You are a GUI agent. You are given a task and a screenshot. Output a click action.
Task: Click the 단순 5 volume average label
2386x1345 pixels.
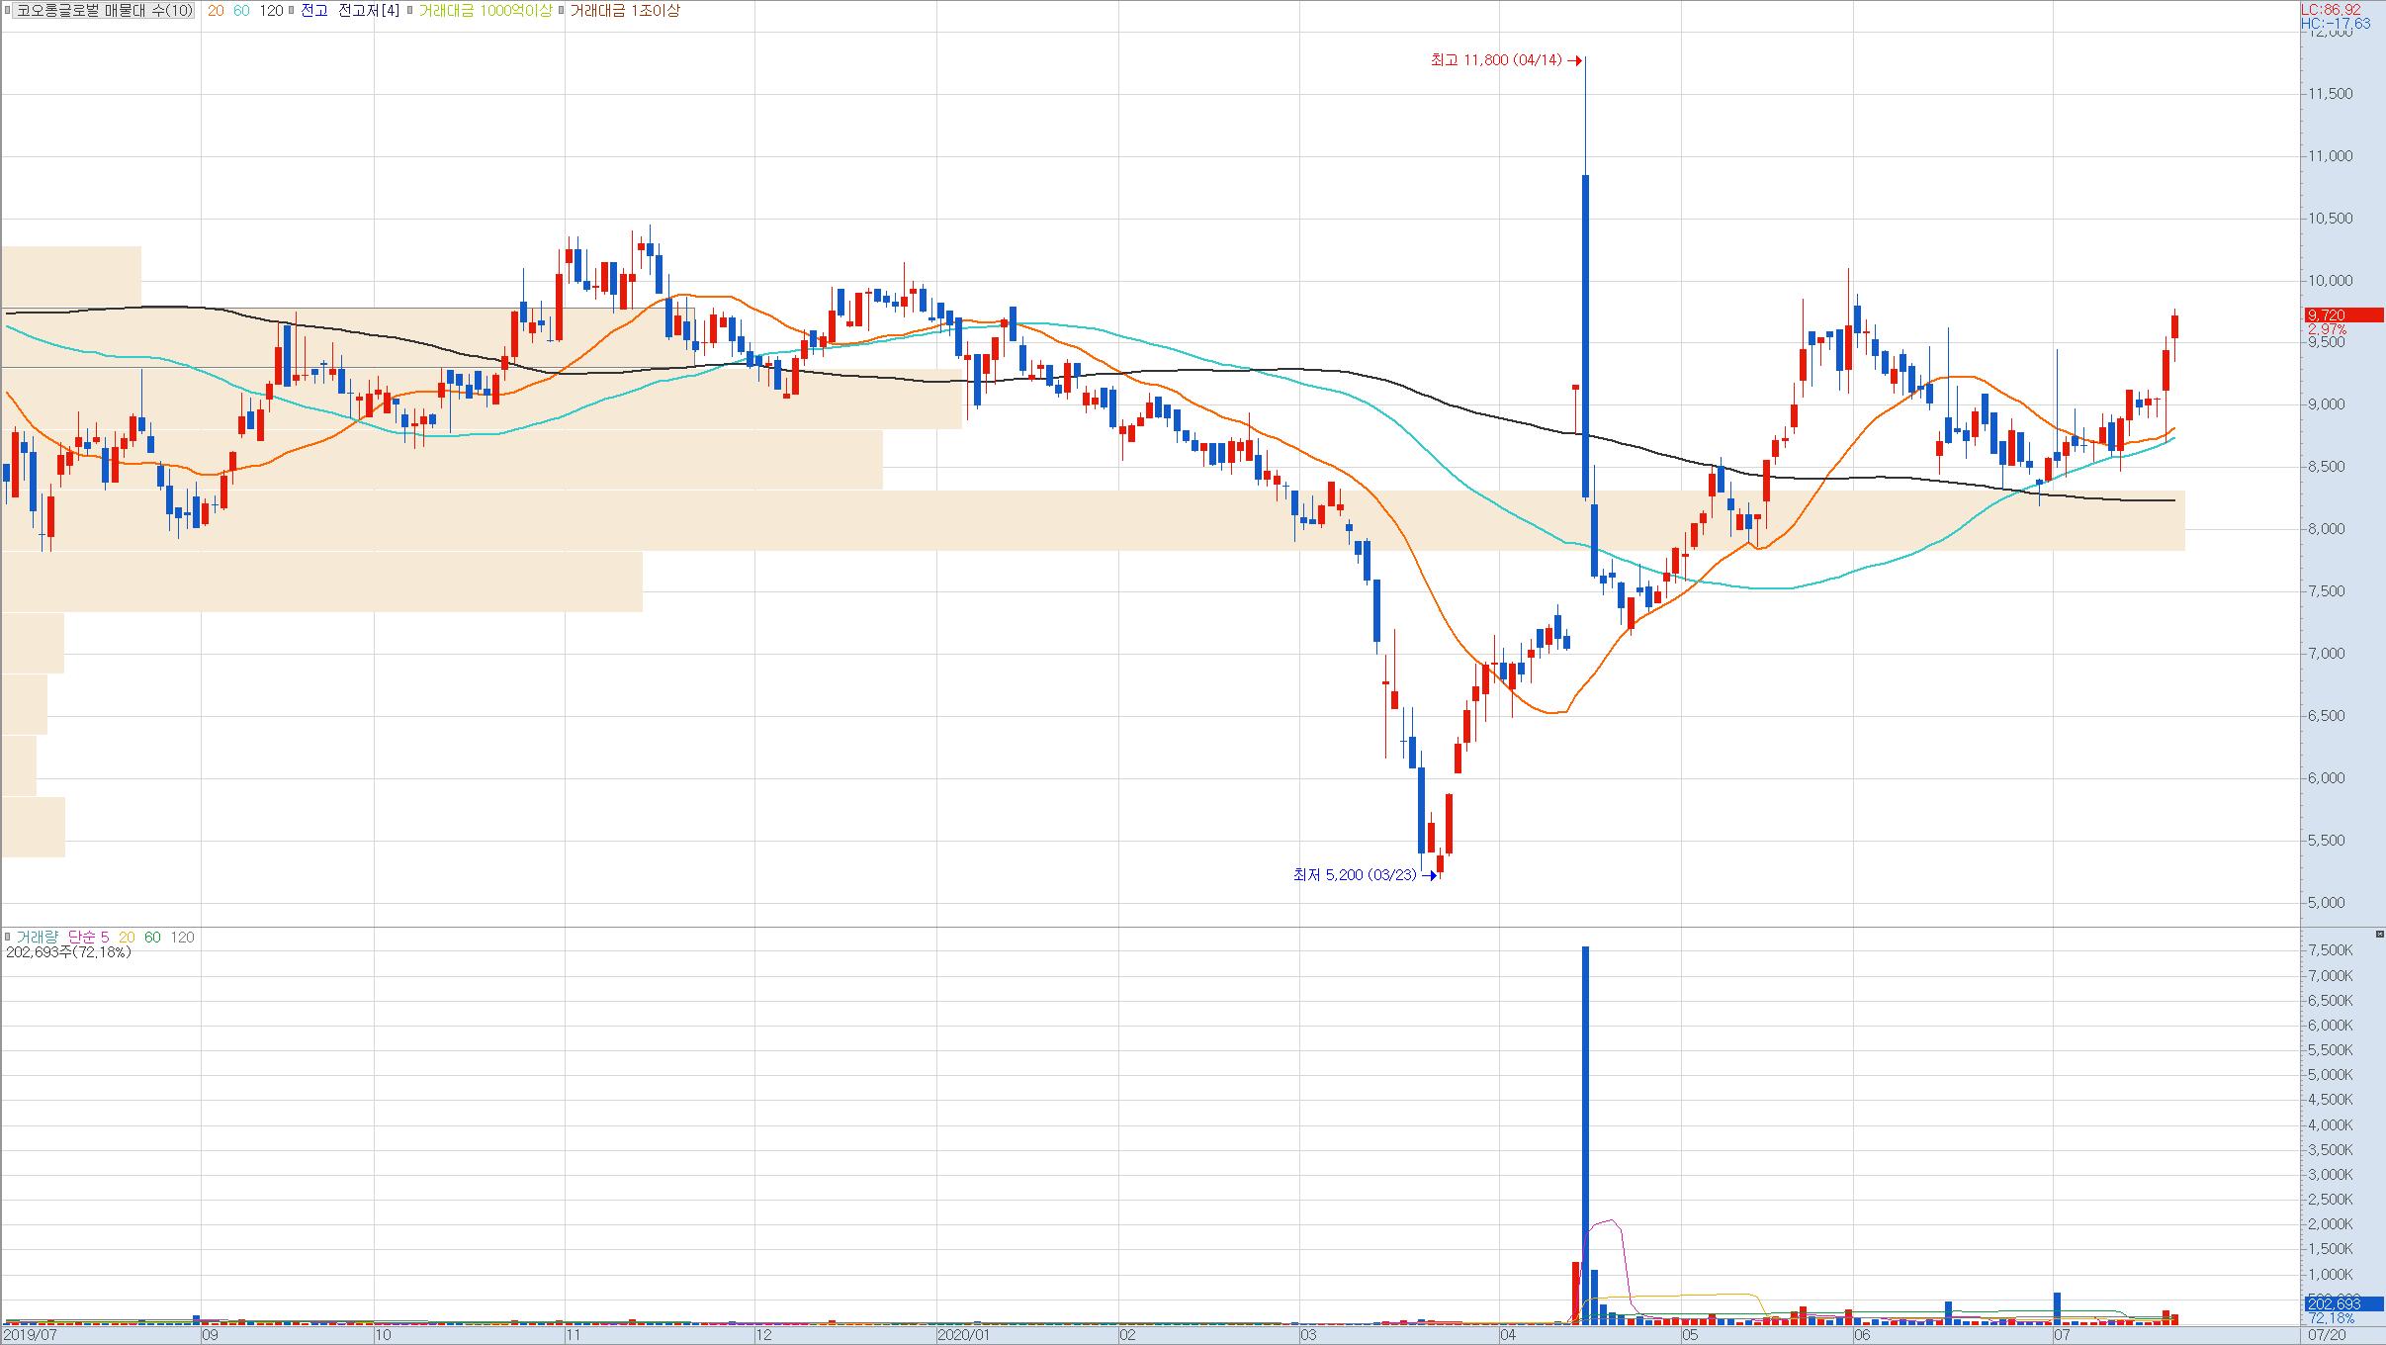pos(89,937)
